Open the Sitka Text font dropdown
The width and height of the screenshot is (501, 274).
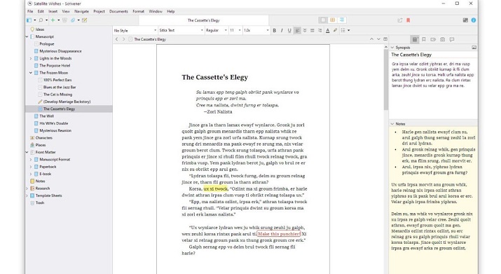coord(181,30)
